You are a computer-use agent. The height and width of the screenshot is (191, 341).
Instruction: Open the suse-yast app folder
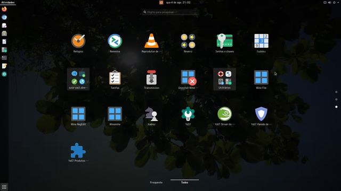pos(78,79)
